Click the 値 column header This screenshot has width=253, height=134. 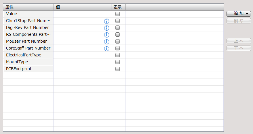pyautogui.click(x=82, y=7)
